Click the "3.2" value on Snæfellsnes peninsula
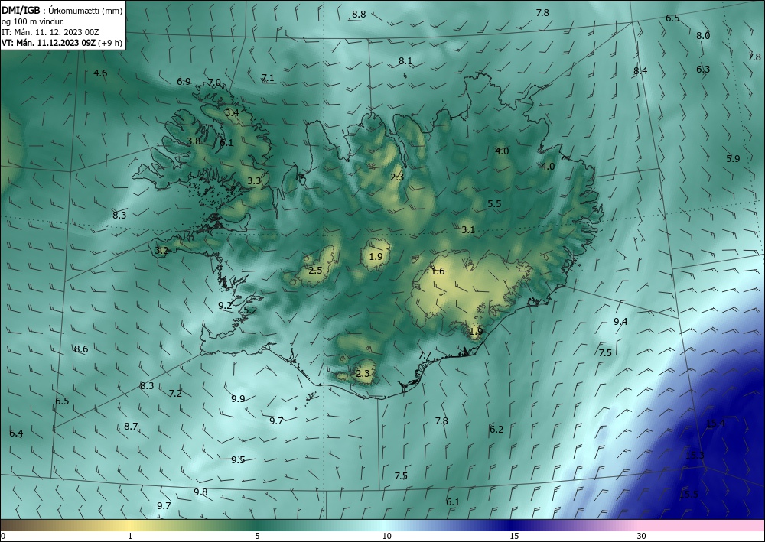The width and height of the screenshot is (765, 542). (x=161, y=251)
